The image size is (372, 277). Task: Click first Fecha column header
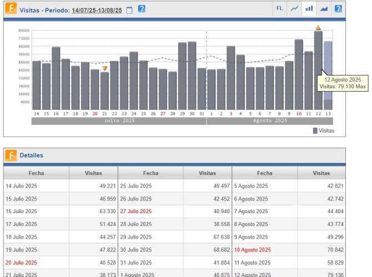(x=37, y=173)
